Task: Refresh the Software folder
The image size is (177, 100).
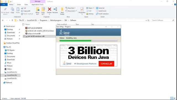Action: click(149, 20)
